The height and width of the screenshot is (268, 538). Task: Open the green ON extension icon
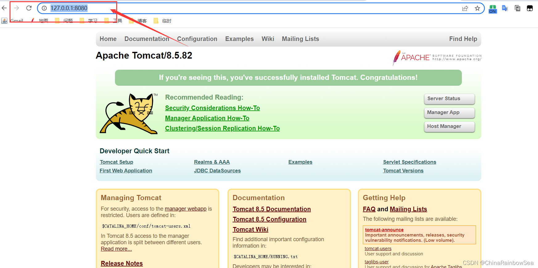pos(493,9)
